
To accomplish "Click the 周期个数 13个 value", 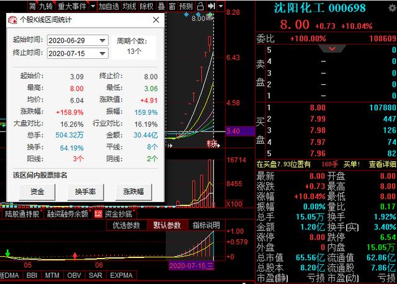I will [x=134, y=51].
